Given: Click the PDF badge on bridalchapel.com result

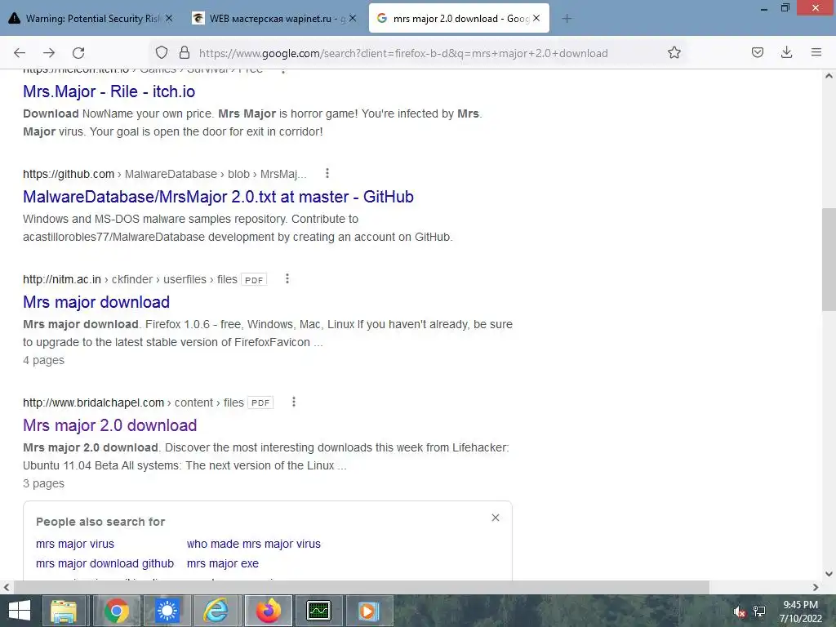Looking at the screenshot, I should pos(260,402).
